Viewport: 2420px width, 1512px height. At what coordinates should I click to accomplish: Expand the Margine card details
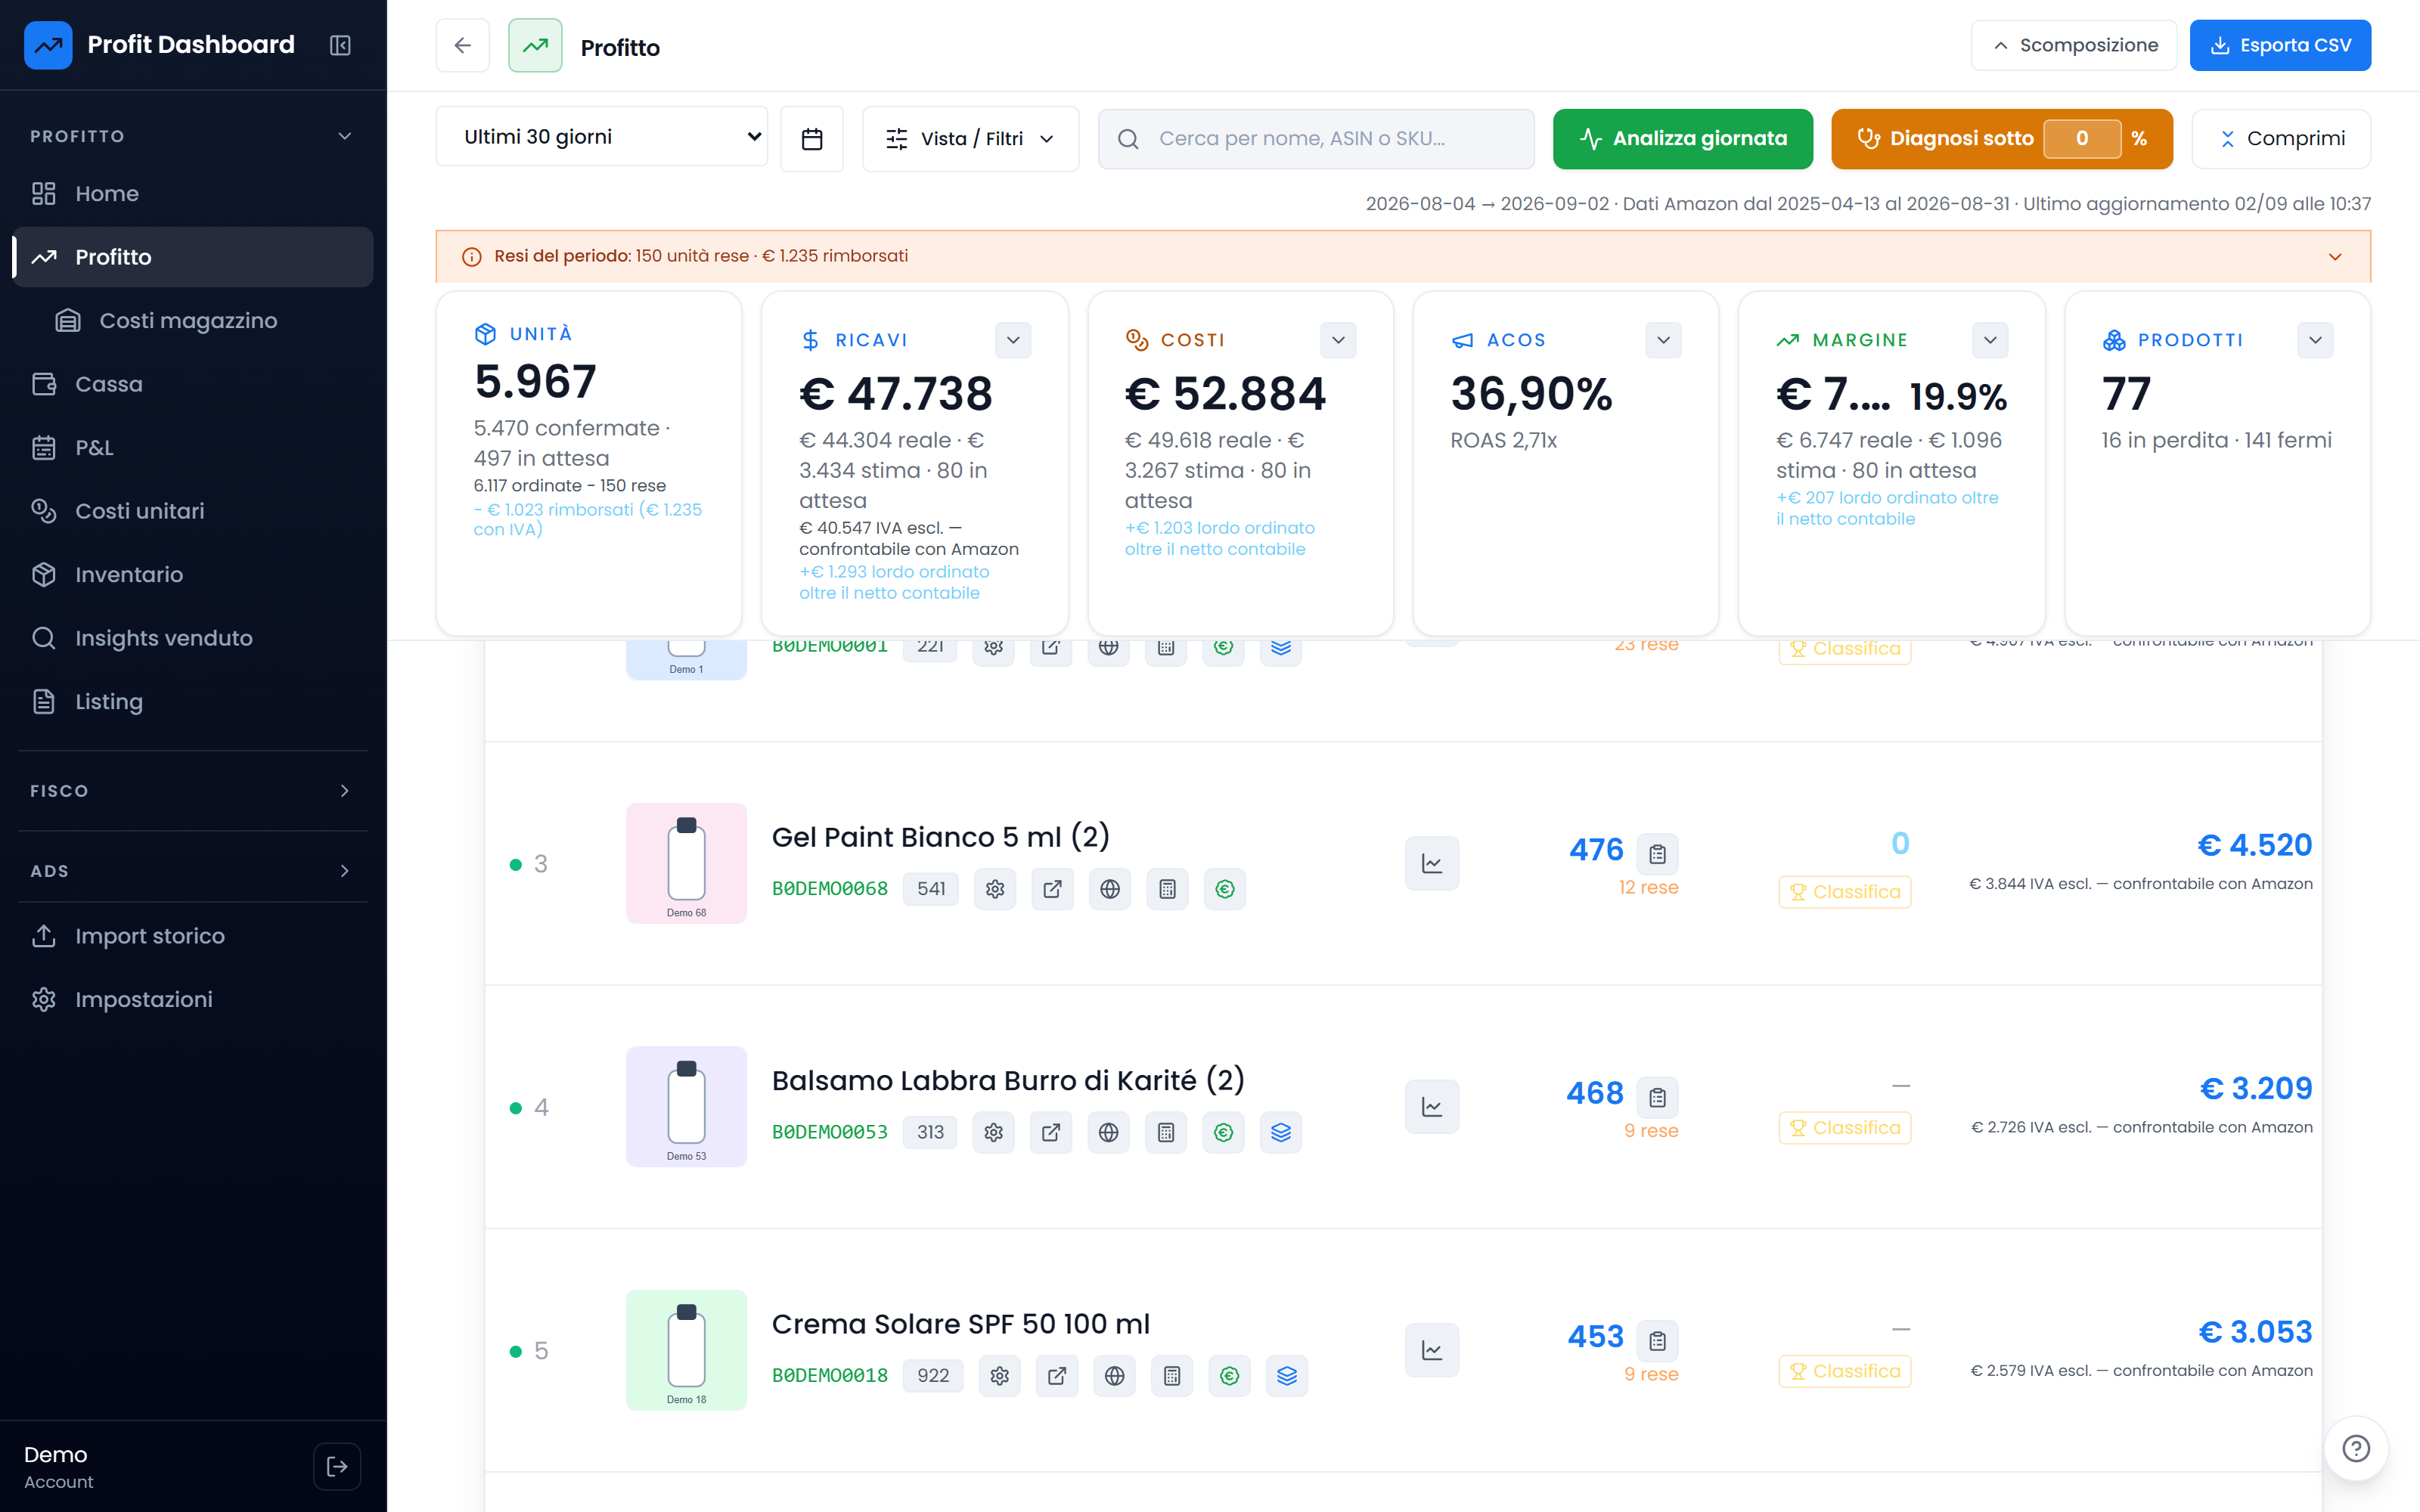click(1990, 340)
